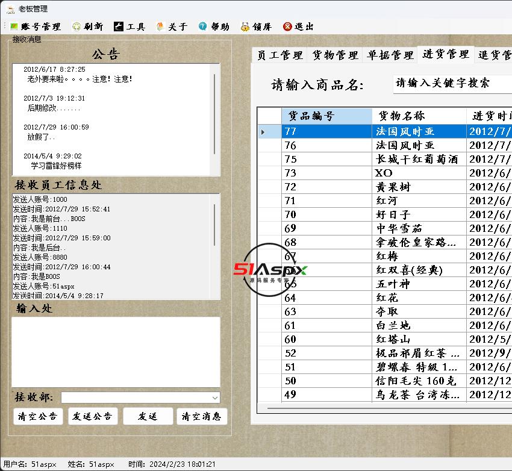The height and width of the screenshot is (471, 512).
Task: Select the 进货管理 tab
Action: (446, 54)
